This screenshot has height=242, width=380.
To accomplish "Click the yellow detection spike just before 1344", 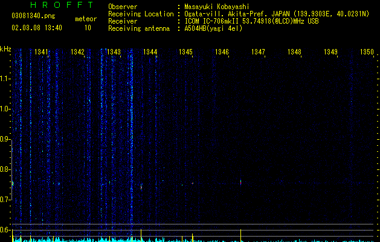I will coord(141,235).
